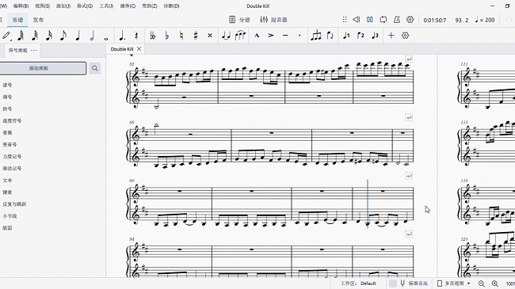
Task: Click measure position 93.2 field
Action: pyautogui.click(x=462, y=20)
